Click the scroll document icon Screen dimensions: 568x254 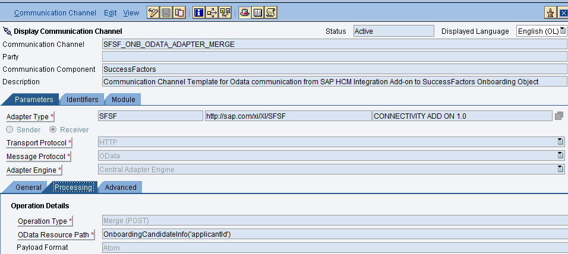(272, 13)
